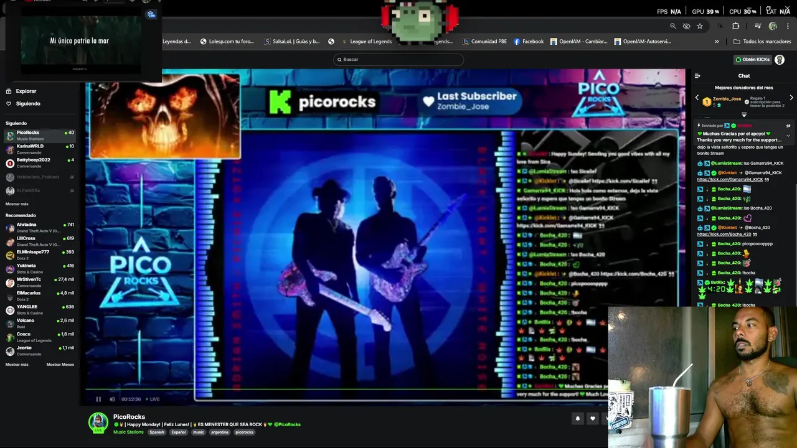The image size is (797, 448).
Task: Select the picorocks tag
Action: click(x=244, y=432)
